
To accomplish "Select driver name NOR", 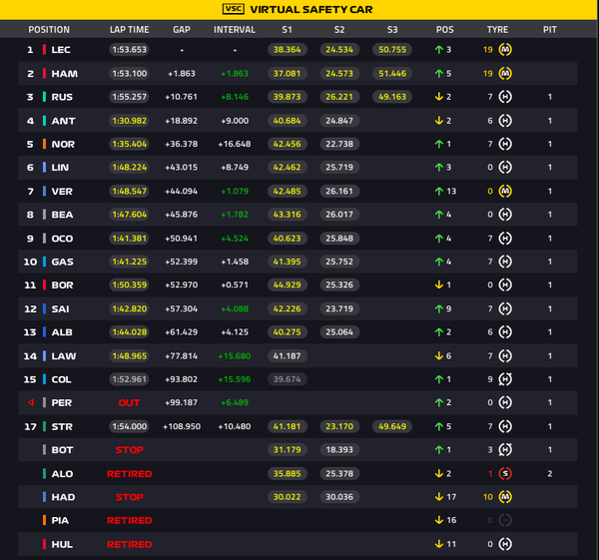I will click(63, 144).
